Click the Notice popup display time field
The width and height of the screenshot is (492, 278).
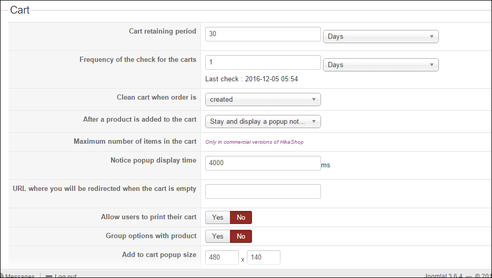[x=263, y=163]
